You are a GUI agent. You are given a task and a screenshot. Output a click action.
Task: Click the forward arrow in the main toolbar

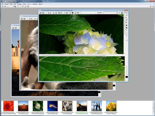pos(153,6)
